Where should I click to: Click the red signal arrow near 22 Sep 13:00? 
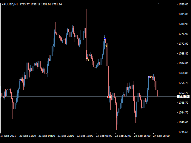87,58
